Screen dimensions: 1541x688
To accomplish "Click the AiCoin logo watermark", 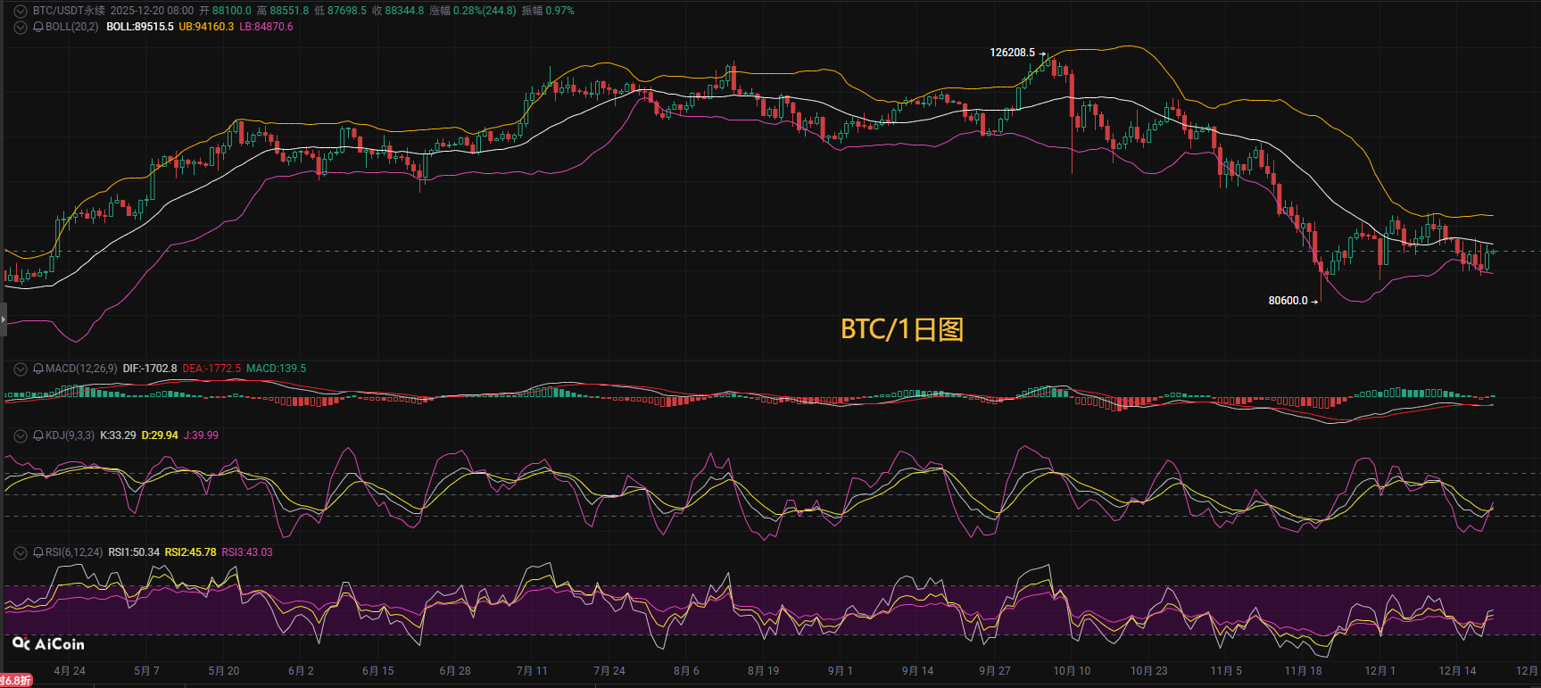I will pos(48,643).
